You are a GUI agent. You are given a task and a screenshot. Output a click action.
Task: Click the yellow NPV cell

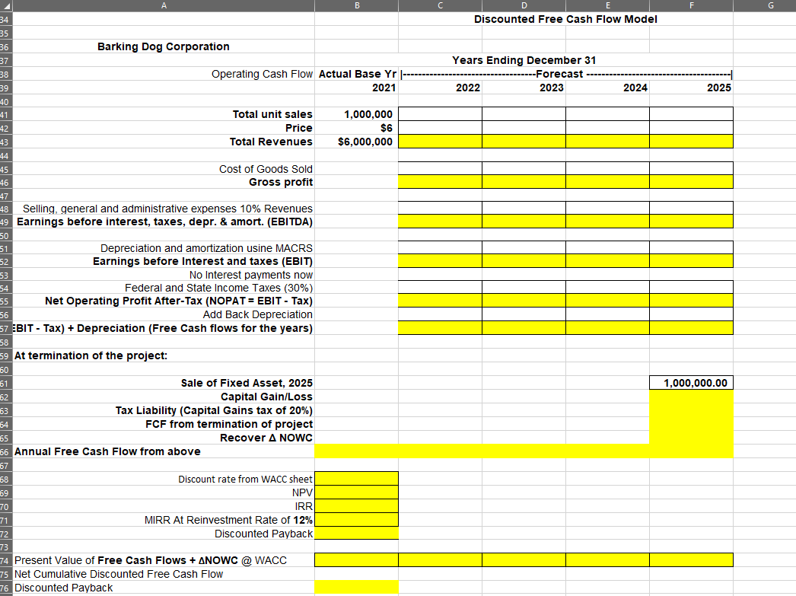[356, 492]
